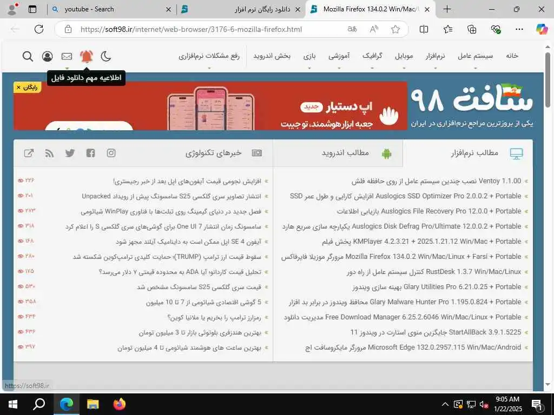Expand the بخش اندروید menu
This screenshot has height=415, width=554.
(x=272, y=56)
